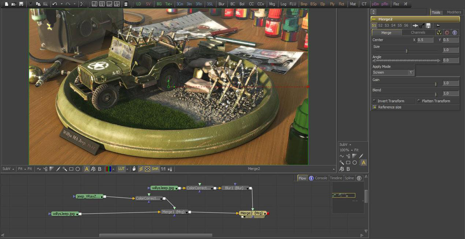Click the key icon in Merge2 controls
The image size is (465, 239).
coord(422,26)
